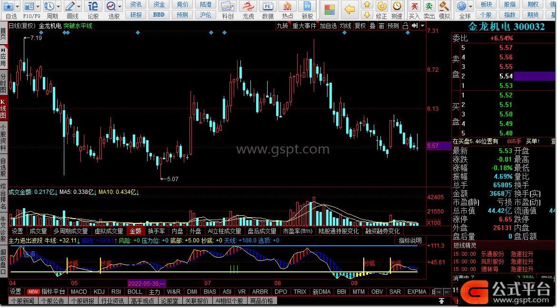Screen dimensions: 558x308
Task: Click the four-color grid layout icon
Action: click(329, 10)
